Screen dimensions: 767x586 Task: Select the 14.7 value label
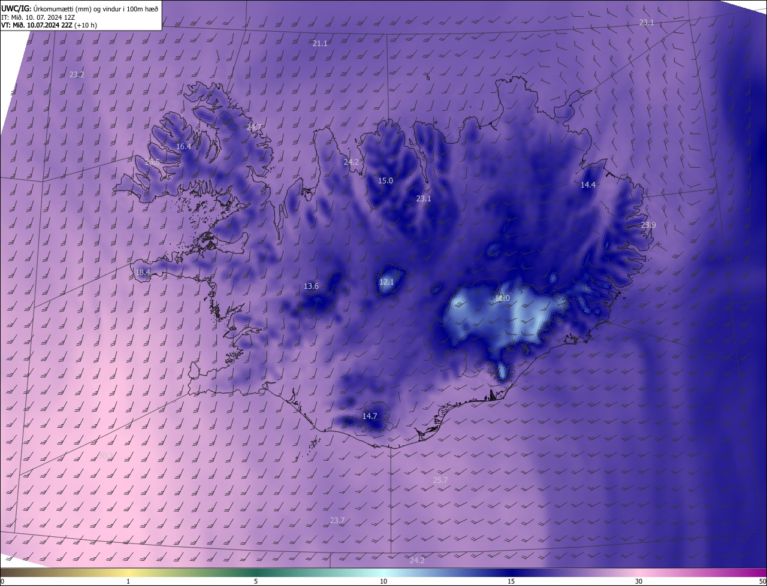(370, 416)
